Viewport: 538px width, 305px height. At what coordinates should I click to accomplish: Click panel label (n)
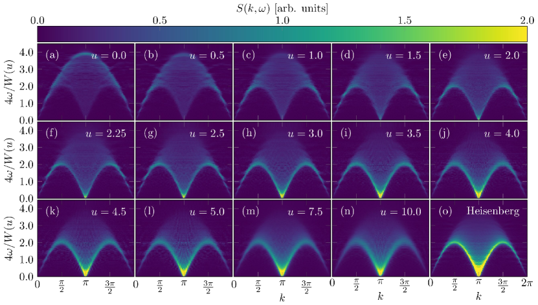tap(347, 210)
